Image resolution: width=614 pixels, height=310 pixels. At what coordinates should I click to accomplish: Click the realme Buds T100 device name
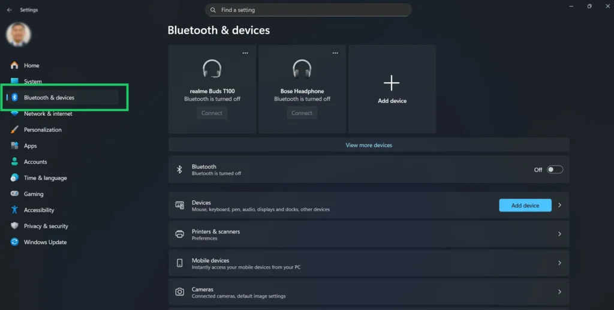[212, 91]
